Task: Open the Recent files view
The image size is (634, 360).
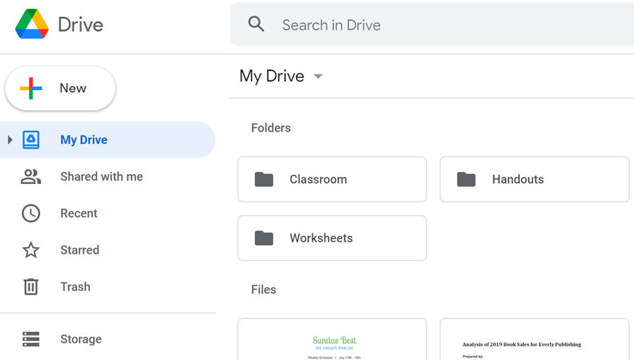Action: 79,213
